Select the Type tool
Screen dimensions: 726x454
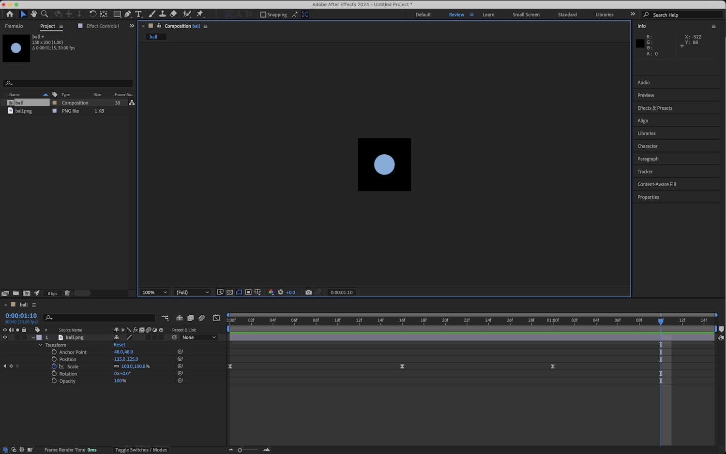tap(138, 14)
